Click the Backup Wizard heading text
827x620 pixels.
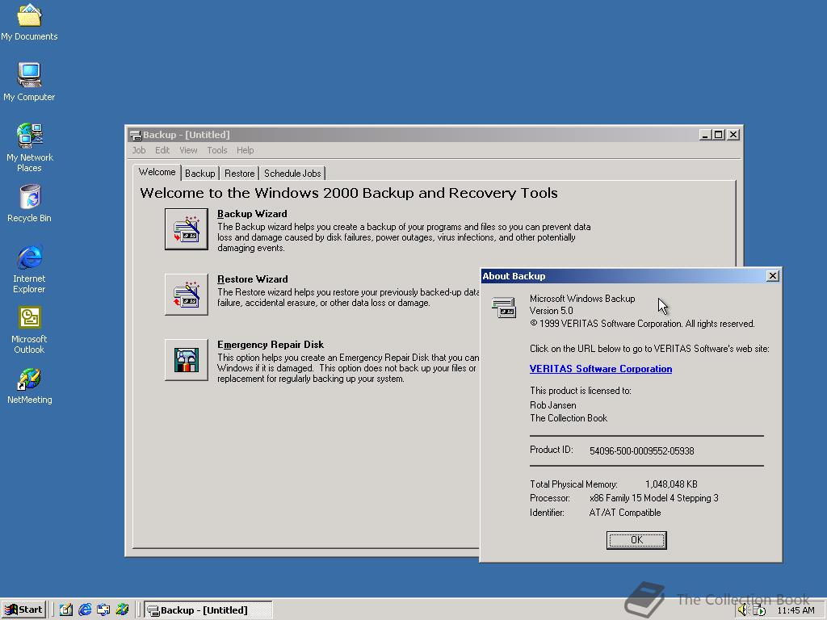coord(252,214)
